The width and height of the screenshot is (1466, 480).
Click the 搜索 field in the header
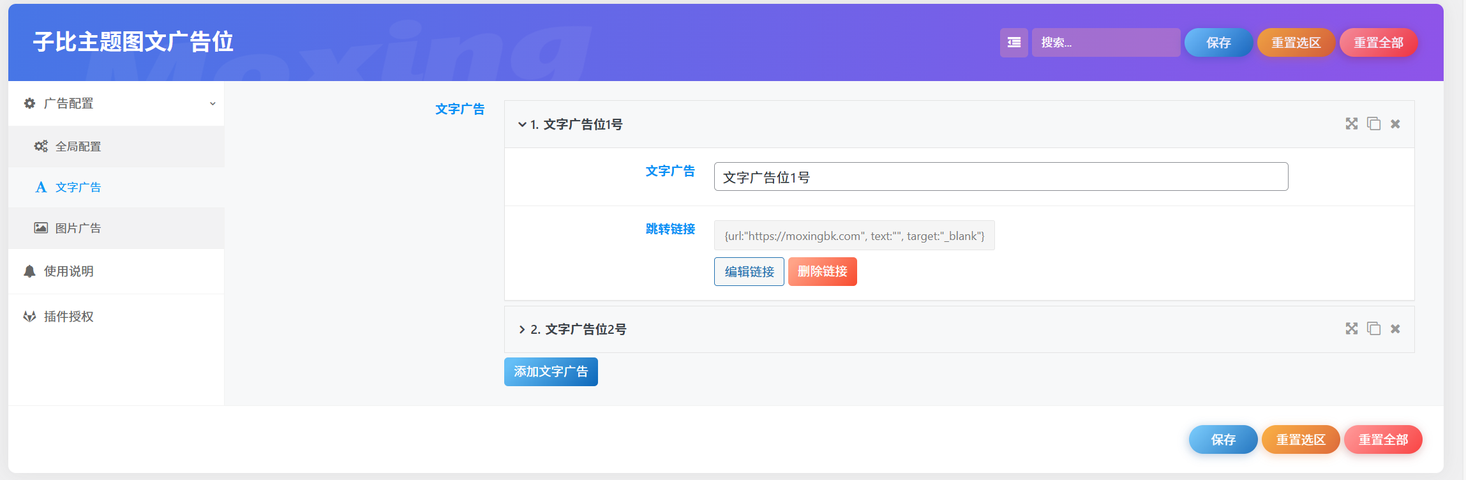point(1105,43)
